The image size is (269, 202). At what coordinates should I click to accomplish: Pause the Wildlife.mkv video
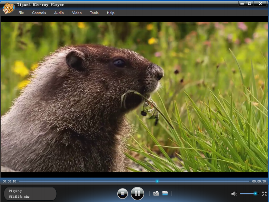[137, 193]
